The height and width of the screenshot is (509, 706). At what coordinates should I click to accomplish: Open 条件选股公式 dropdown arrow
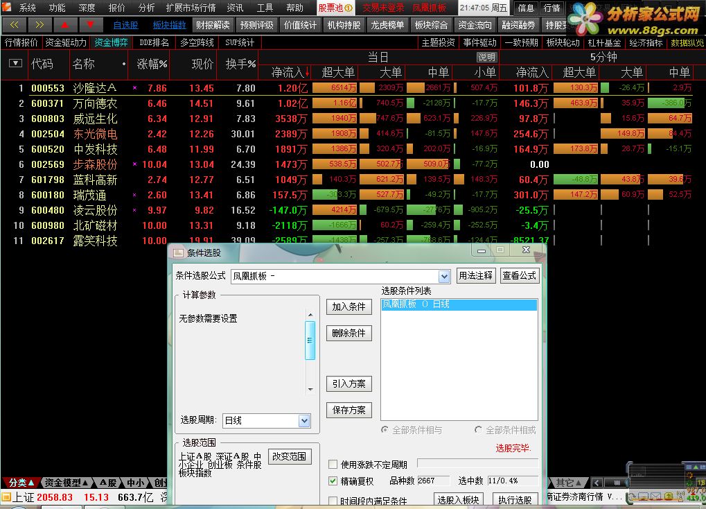pyautogui.click(x=444, y=277)
